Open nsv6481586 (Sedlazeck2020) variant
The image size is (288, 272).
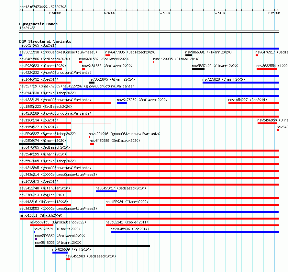pyautogui.click(x=45, y=59)
